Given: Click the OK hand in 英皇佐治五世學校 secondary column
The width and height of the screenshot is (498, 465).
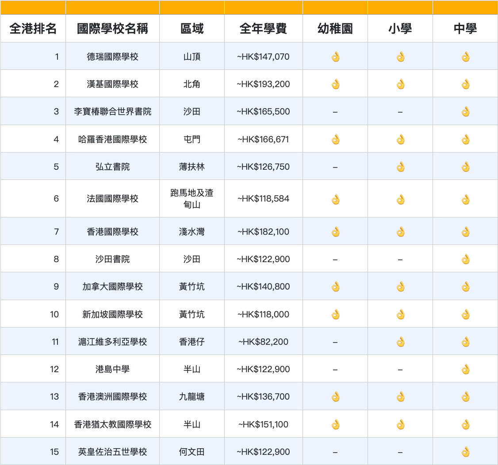Looking at the screenshot, I should [x=466, y=452].
